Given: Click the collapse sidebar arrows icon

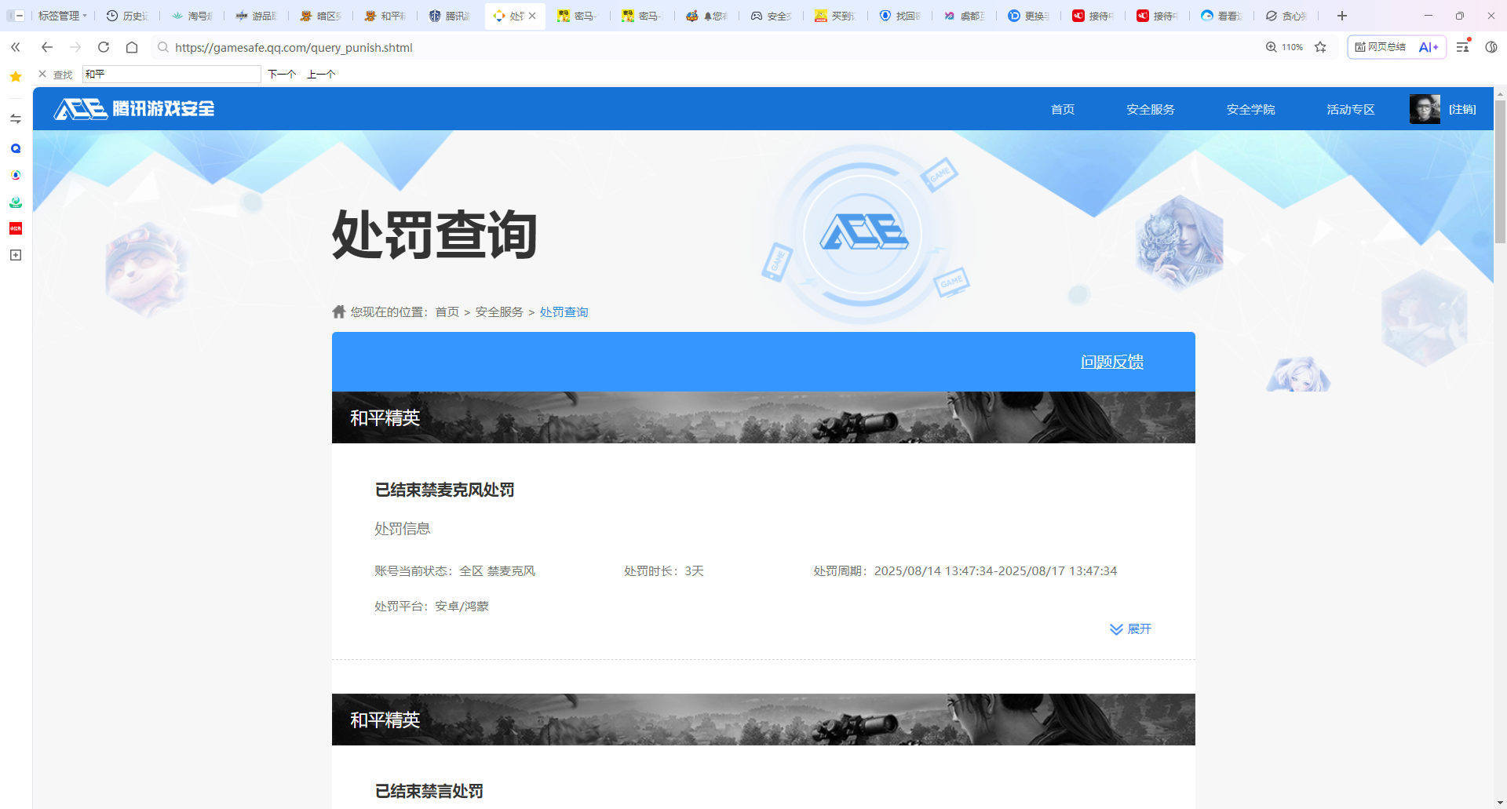Looking at the screenshot, I should [x=16, y=48].
